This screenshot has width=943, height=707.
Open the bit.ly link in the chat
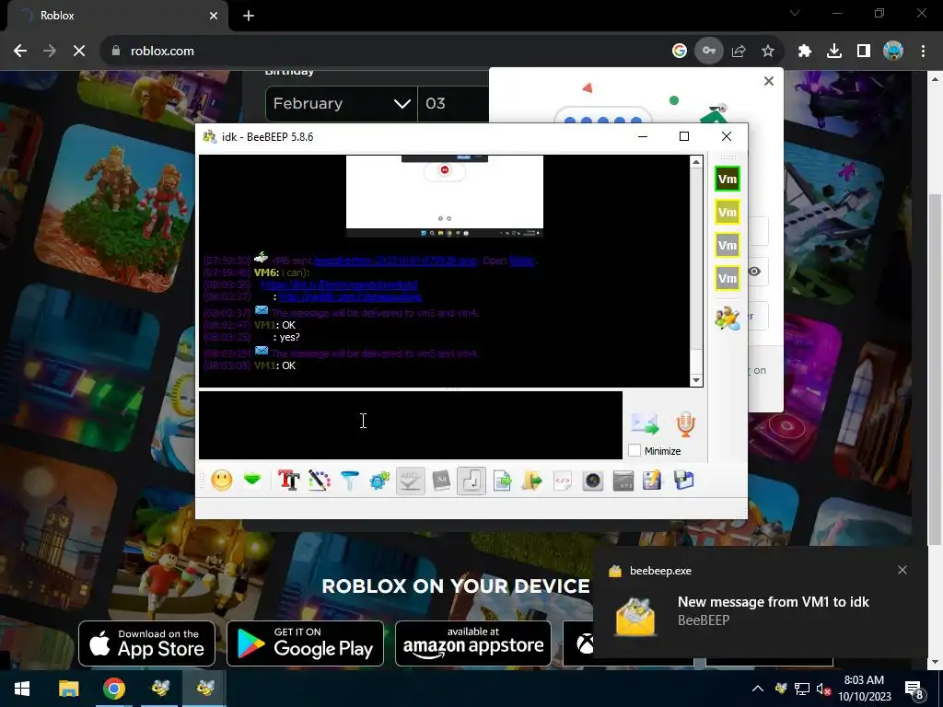point(339,284)
